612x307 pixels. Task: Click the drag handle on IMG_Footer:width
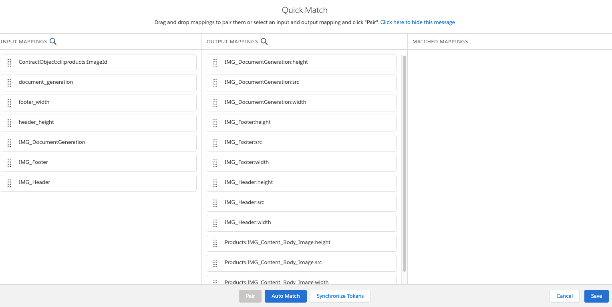coord(215,163)
